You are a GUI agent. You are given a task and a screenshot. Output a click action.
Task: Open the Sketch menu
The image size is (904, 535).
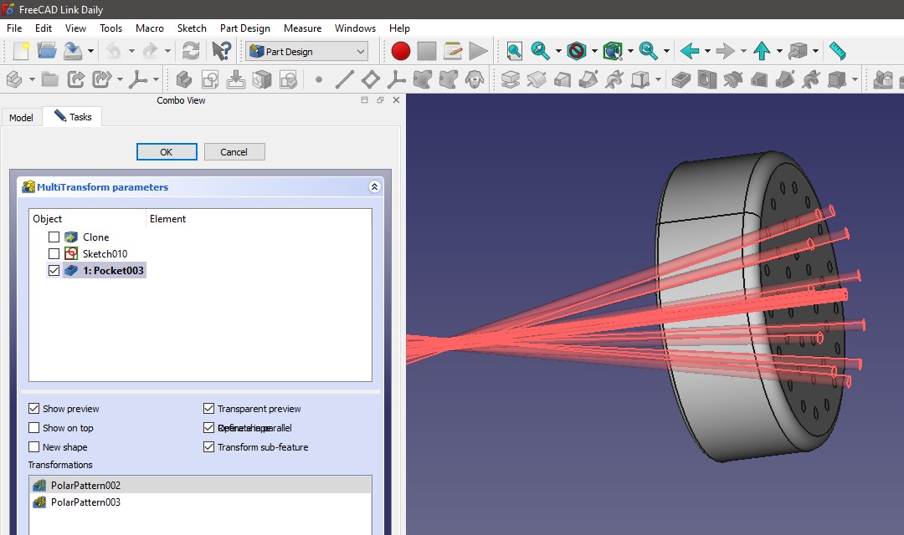pos(192,28)
